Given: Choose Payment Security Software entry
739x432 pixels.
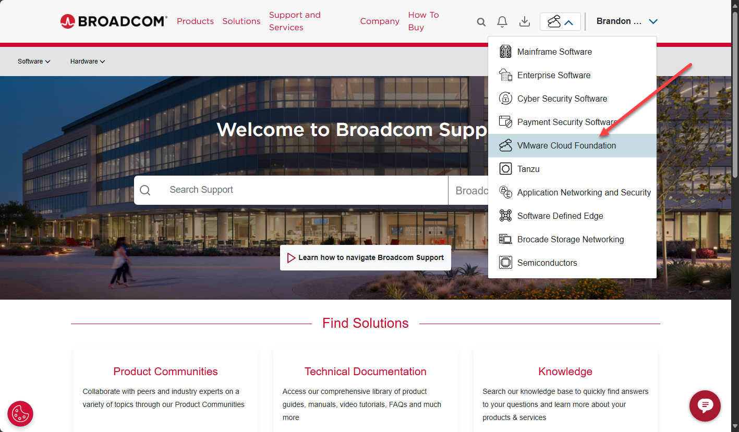Looking at the screenshot, I should pos(572,122).
